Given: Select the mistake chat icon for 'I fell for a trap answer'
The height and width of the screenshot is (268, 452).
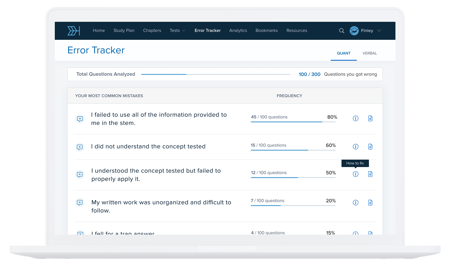Looking at the screenshot, I should pyautogui.click(x=80, y=234).
